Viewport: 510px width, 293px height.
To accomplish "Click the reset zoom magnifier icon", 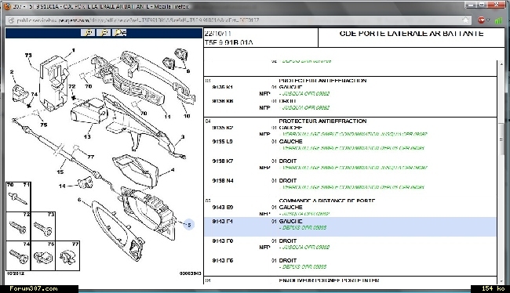I will (119, 33).
